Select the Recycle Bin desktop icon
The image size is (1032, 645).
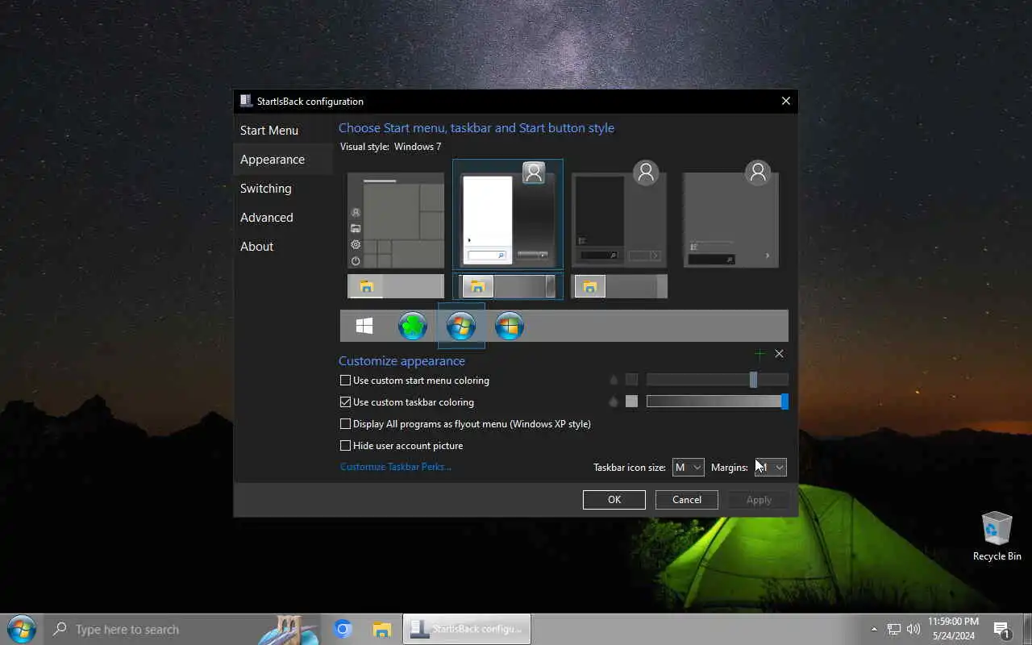pos(997,536)
